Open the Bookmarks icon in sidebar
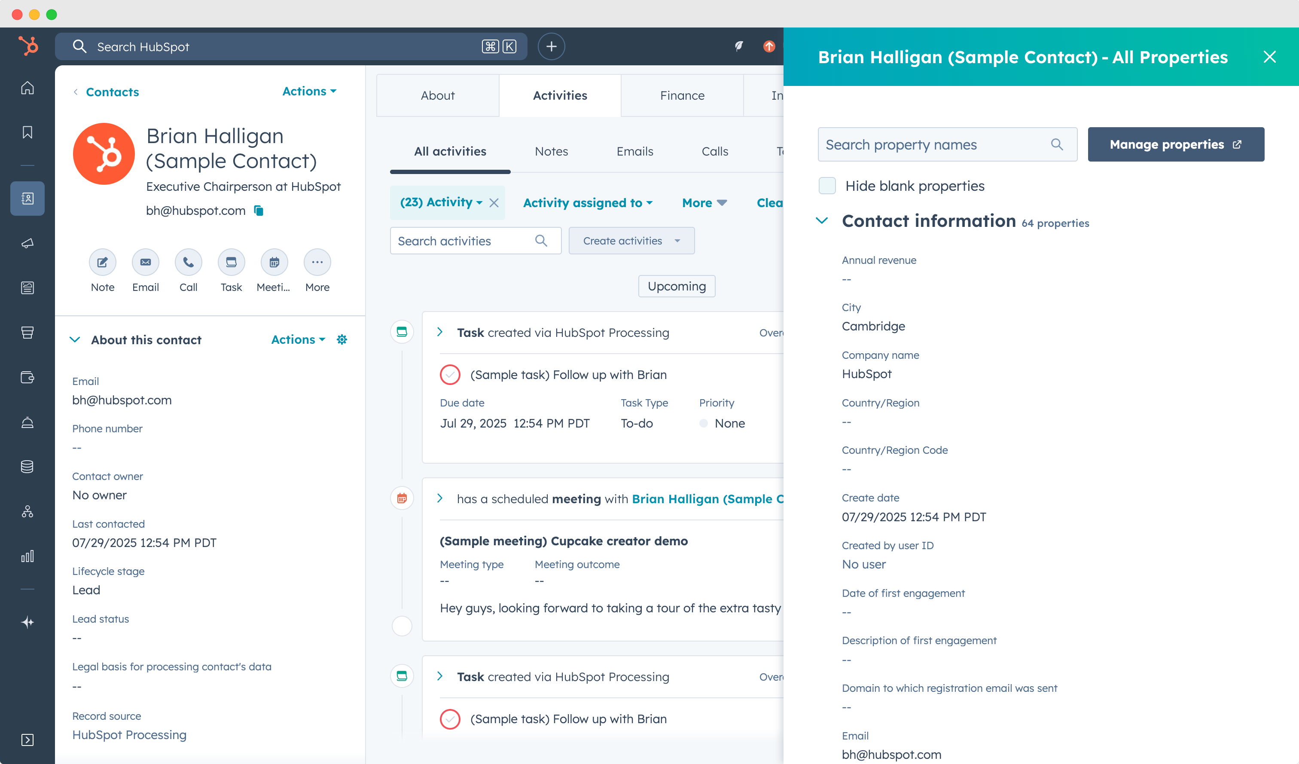1299x764 pixels. tap(27, 132)
